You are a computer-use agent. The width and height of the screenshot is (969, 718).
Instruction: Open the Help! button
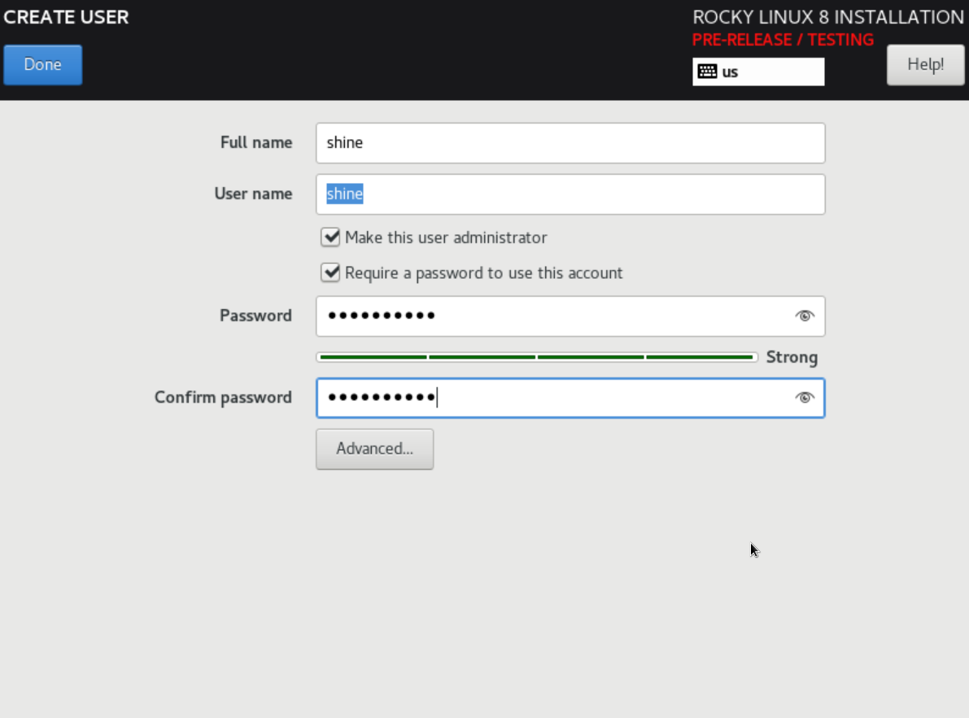(x=925, y=65)
